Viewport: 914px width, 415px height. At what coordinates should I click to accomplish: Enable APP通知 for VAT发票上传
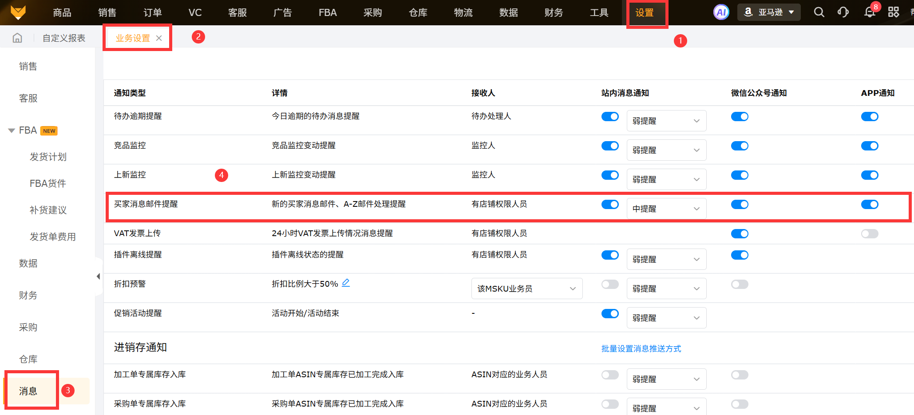[x=870, y=233]
